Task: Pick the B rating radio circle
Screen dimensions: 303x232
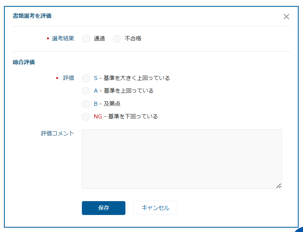Action: point(86,104)
